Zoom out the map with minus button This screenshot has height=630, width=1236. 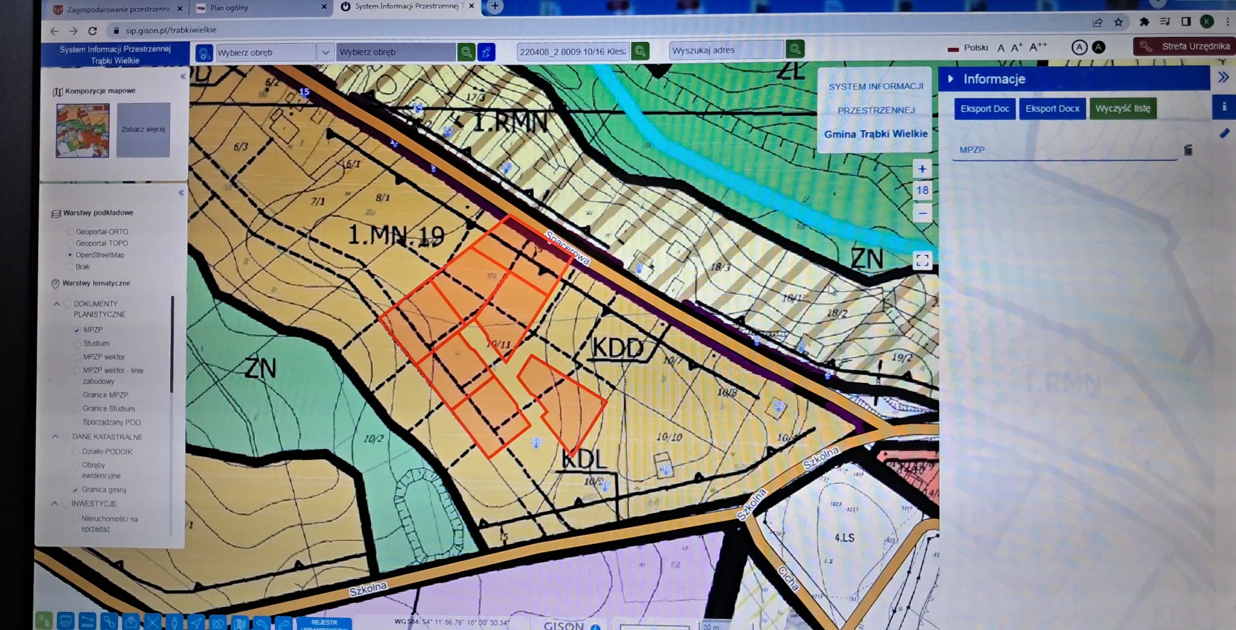point(922,213)
